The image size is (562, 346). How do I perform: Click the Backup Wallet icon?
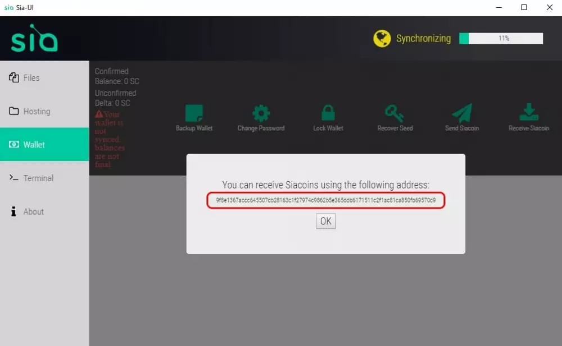(x=194, y=113)
